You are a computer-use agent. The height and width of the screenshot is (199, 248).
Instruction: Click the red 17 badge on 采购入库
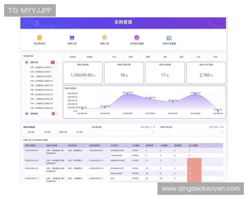click(x=52, y=62)
